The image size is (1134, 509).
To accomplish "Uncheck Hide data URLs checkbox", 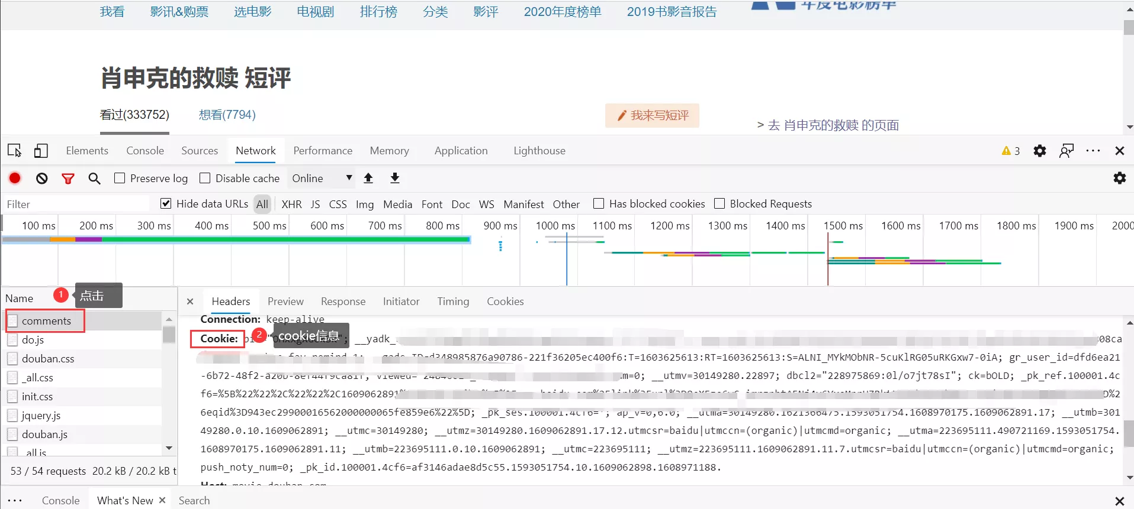I will click(166, 203).
